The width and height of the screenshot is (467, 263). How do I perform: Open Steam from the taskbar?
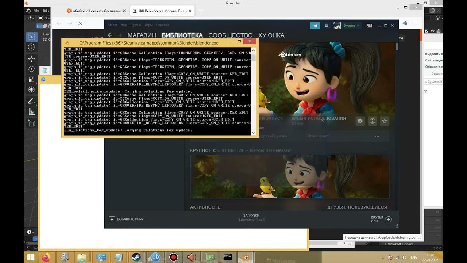pyautogui.click(x=136, y=257)
